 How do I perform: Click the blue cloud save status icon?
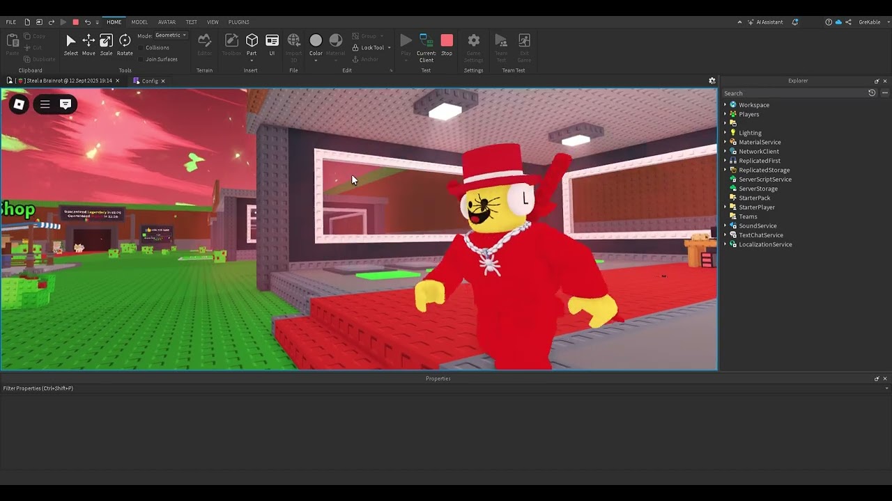tap(838, 22)
